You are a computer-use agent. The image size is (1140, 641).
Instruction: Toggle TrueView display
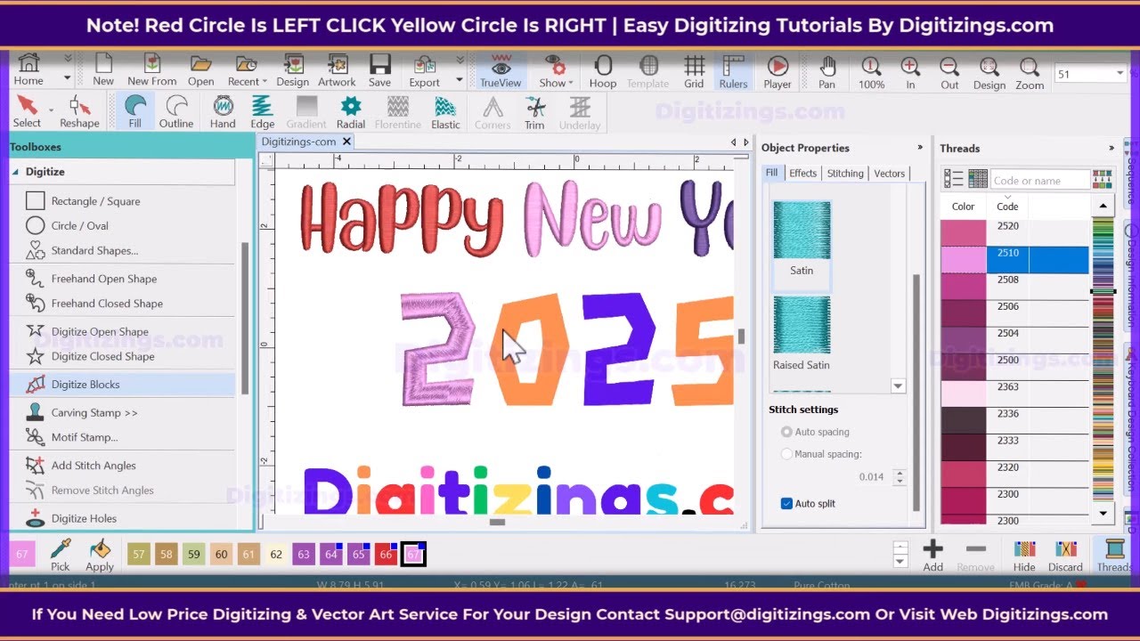pyautogui.click(x=501, y=71)
